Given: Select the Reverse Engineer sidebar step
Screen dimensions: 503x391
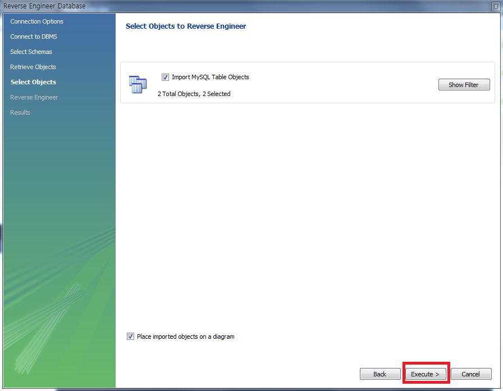Looking at the screenshot, I should (34, 97).
